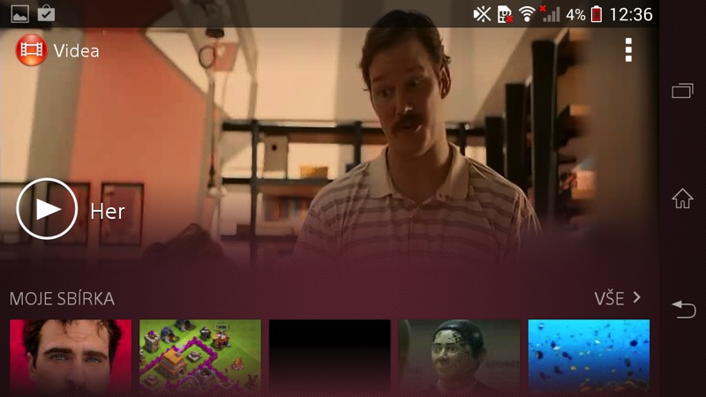The width and height of the screenshot is (706, 397).
Task: Open the man's face movie thumbnail
Action: click(71, 358)
